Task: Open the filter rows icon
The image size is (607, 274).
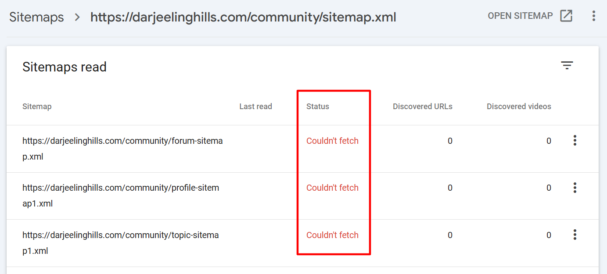Action: pyautogui.click(x=567, y=66)
